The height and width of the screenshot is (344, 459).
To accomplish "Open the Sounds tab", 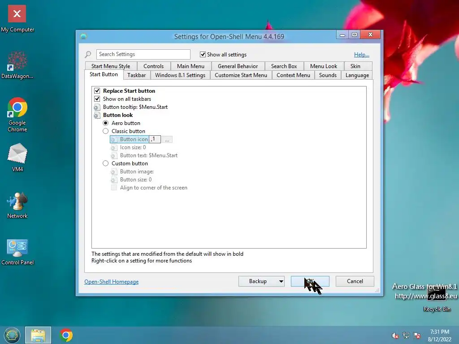I will (328, 75).
